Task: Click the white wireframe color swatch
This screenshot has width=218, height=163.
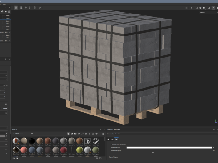Action: pos(169,148)
